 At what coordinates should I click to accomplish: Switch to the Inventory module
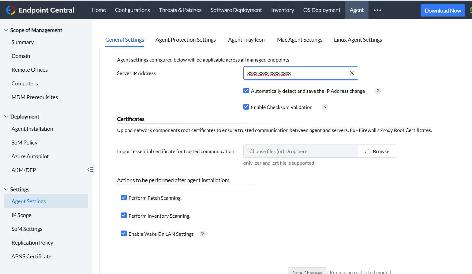pos(283,10)
